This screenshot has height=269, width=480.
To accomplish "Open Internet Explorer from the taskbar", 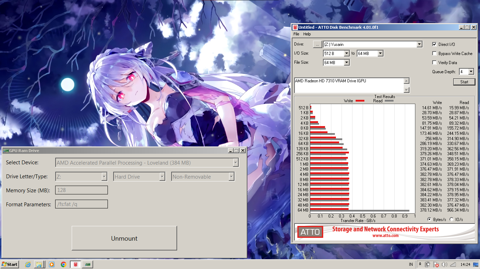I will click(x=28, y=264).
